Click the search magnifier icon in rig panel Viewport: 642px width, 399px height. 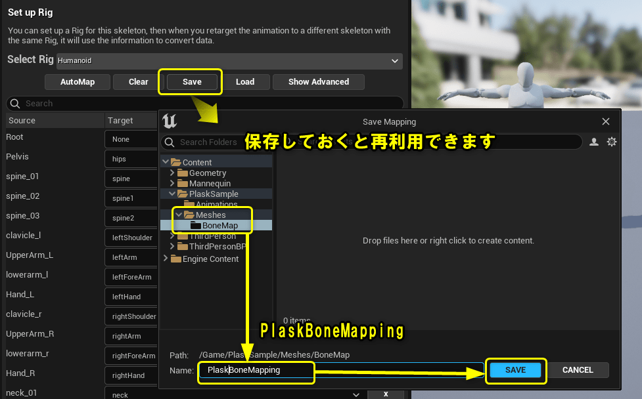coord(15,104)
